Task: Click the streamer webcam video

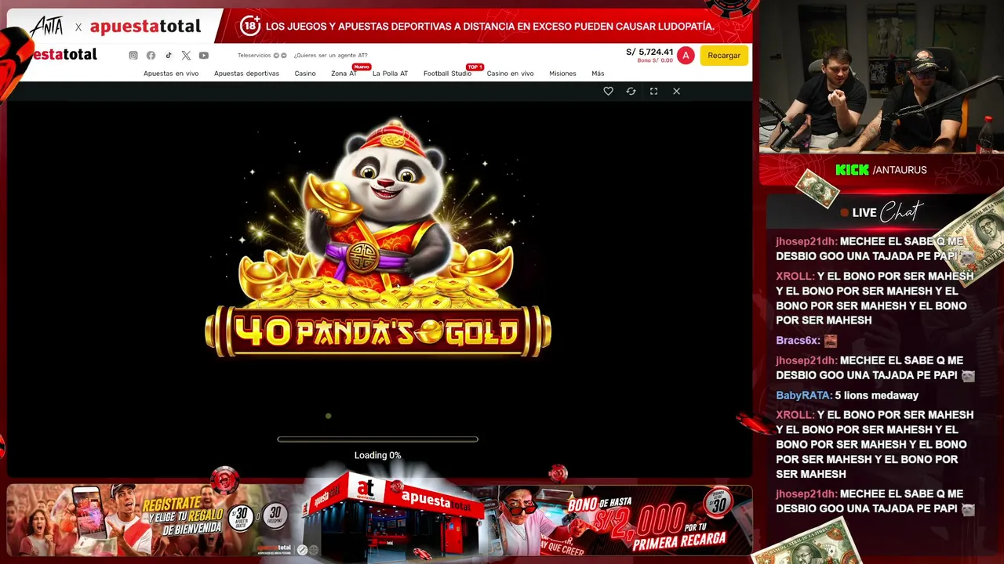Action: 881,77
